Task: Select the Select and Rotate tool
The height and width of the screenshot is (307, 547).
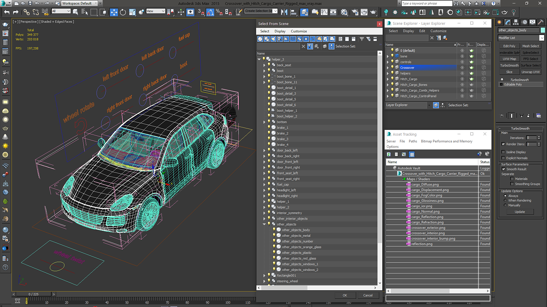Action: tap(123, 12)
